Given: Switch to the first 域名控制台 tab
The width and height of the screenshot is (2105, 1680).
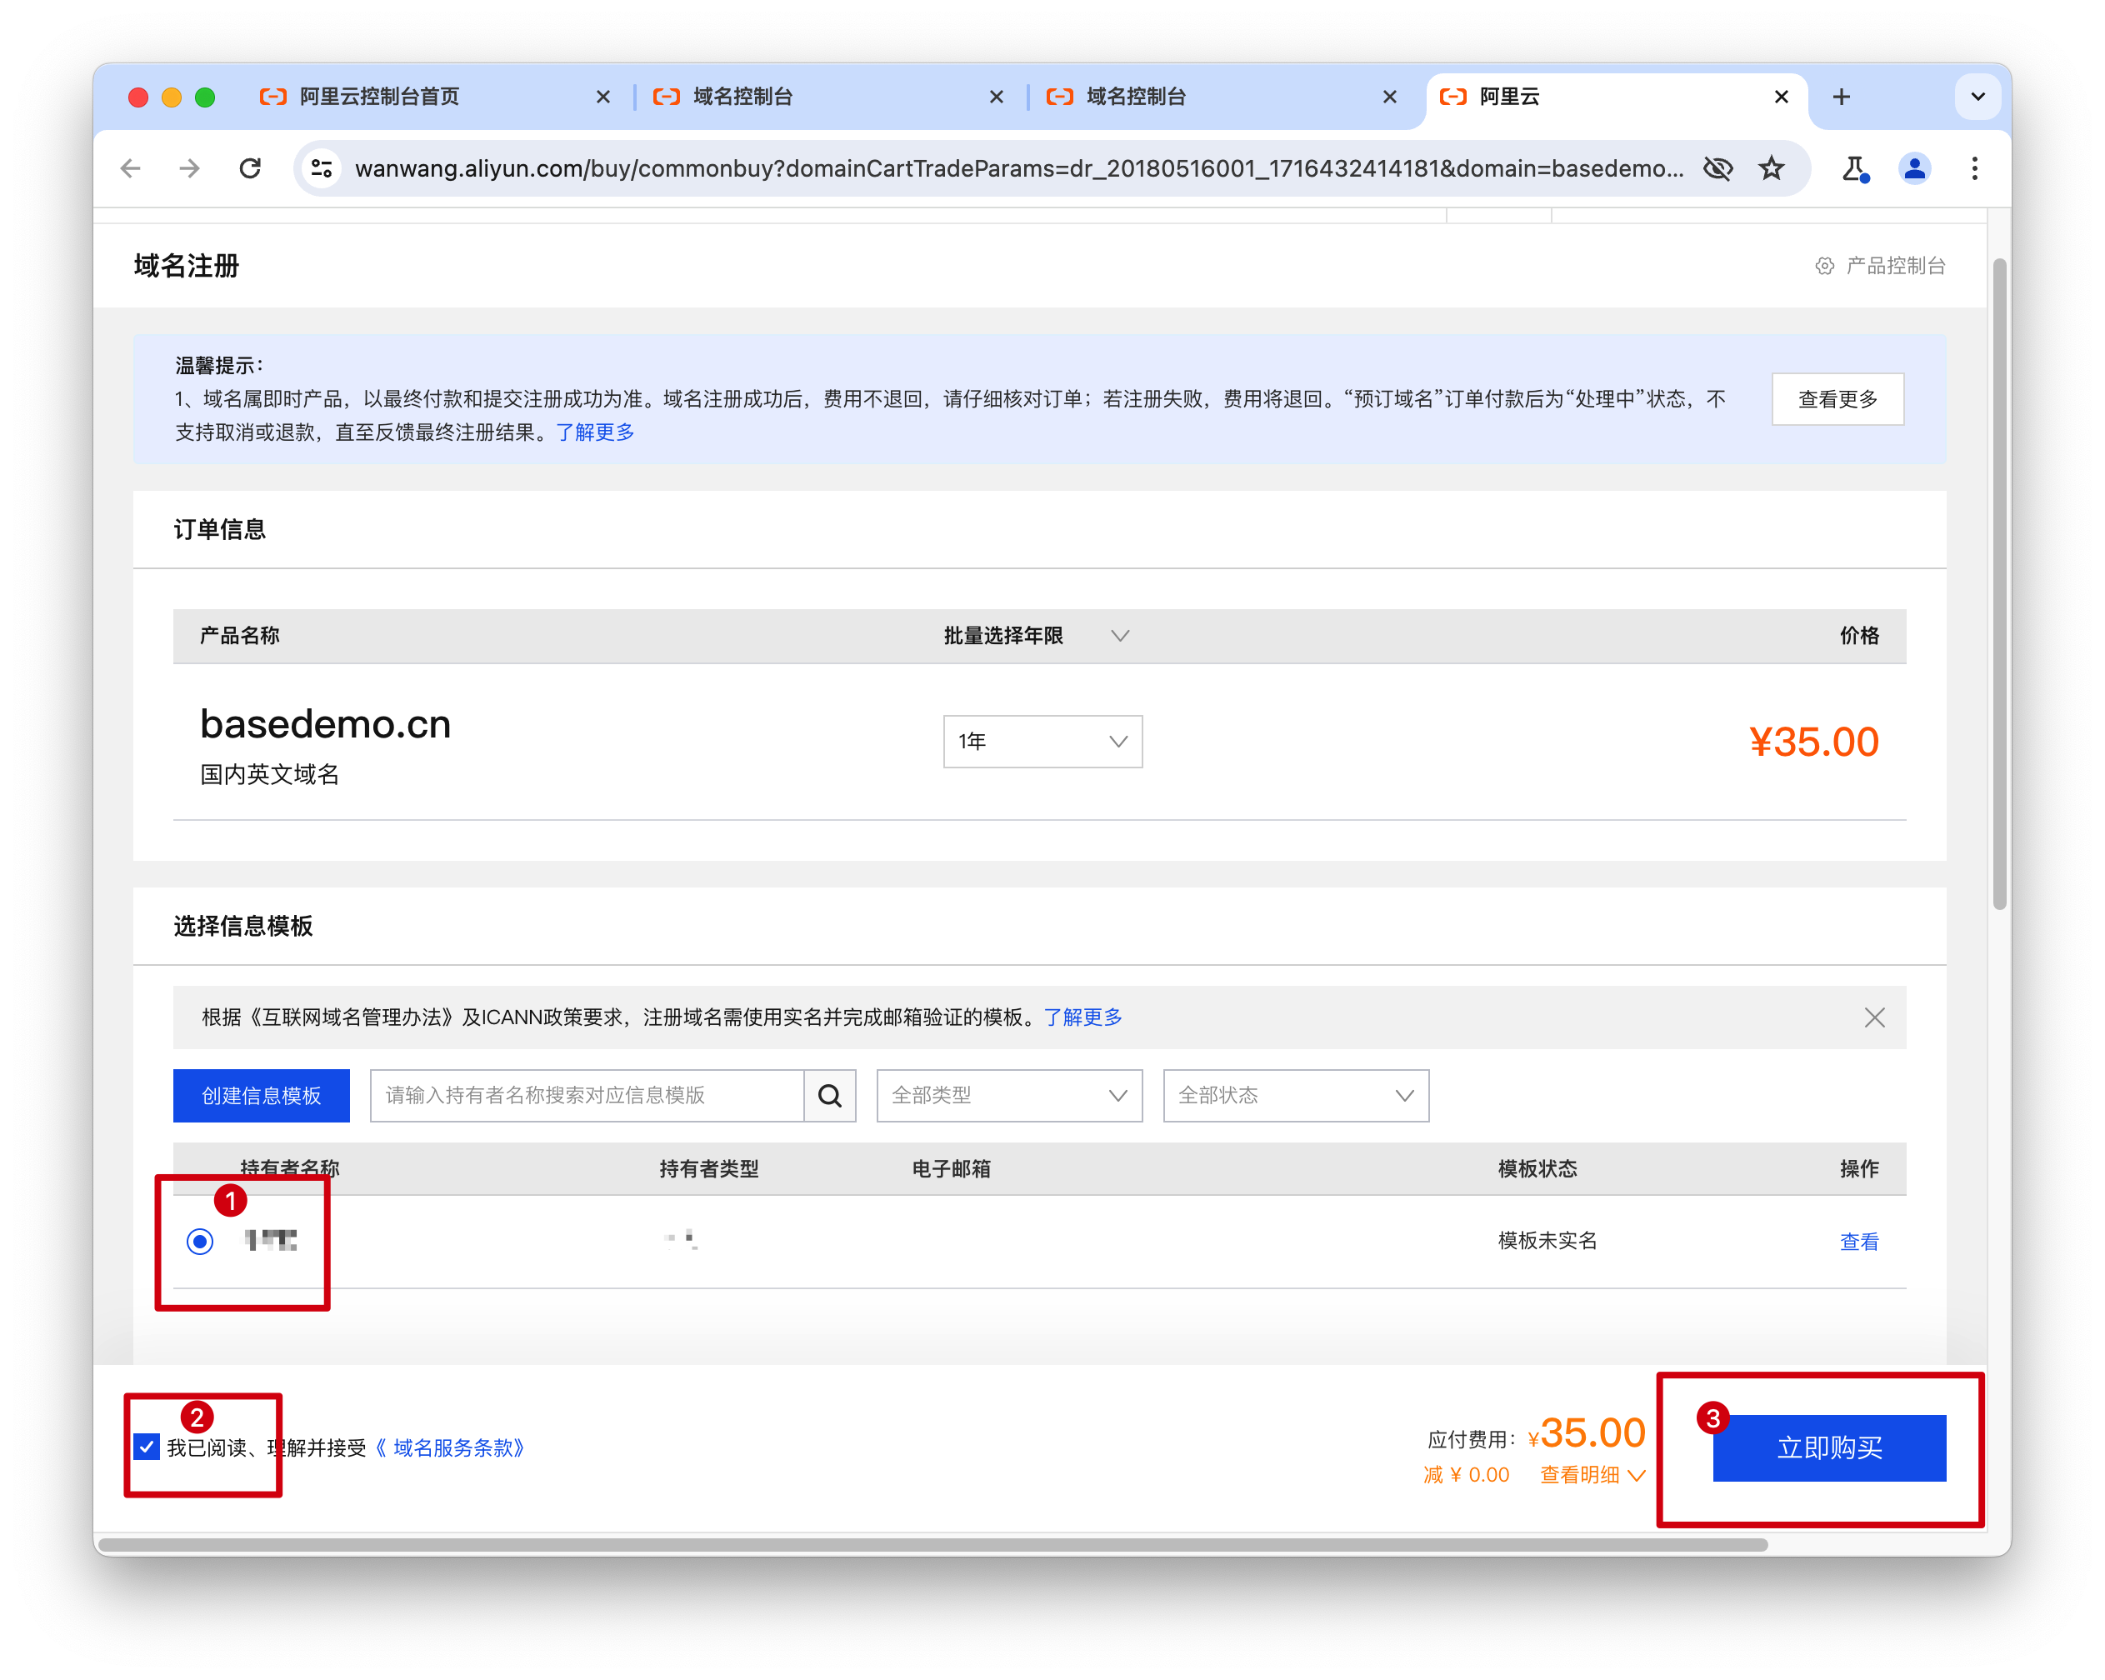Looking at the screenshot, I should [743, 97].
